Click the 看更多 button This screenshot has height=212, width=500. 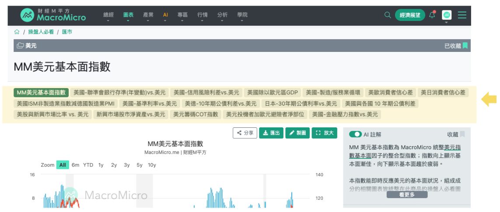407,195
